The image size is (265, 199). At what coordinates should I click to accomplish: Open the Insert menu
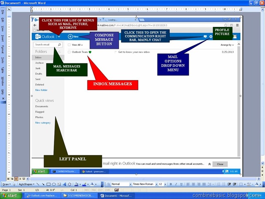(x=2, y=38)
